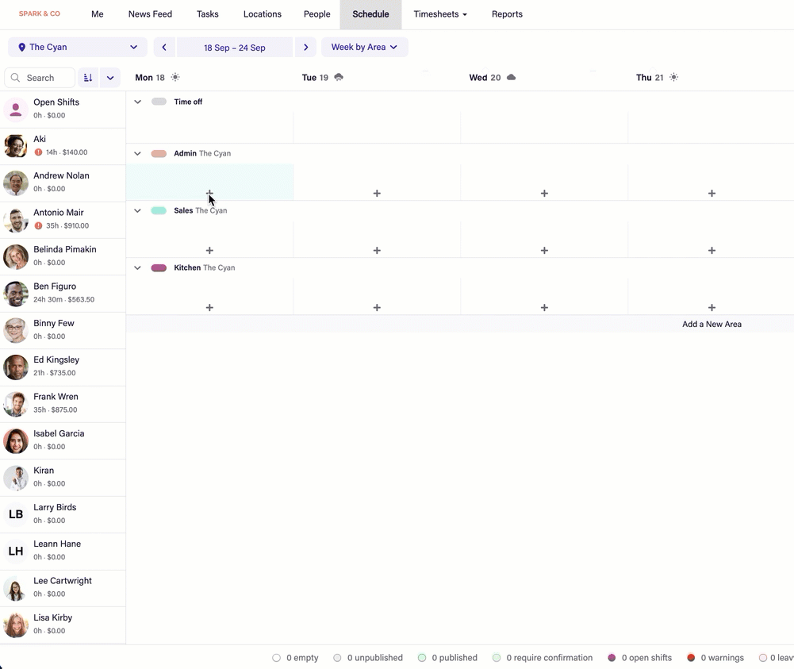Add shift in Admin on Monday
Viewport: 794px width, 669px height.
point(209,193)
